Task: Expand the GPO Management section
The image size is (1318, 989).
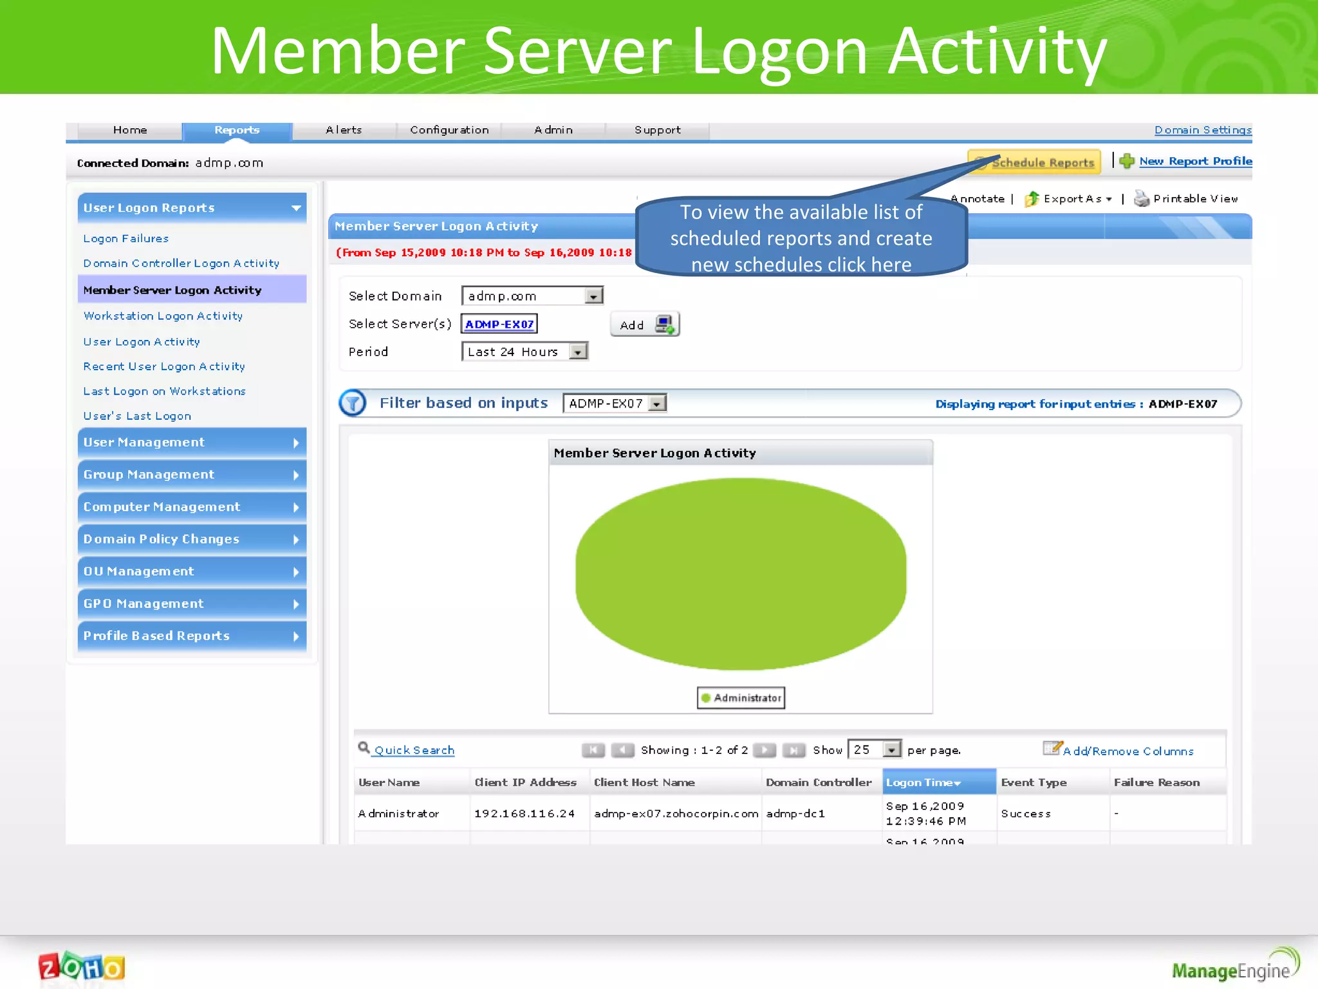Action: click(192, 604)
